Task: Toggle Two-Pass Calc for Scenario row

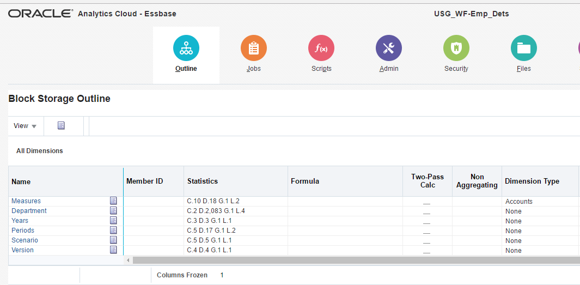Action: click(427, 241)
